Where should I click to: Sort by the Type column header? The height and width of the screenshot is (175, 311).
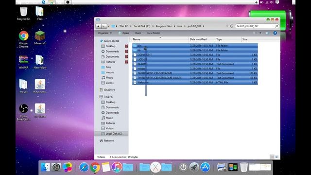pos(228,39)
